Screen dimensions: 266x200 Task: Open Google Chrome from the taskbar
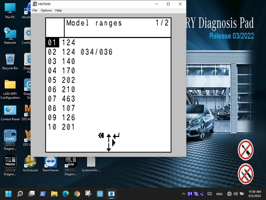(x=77, y=194)
